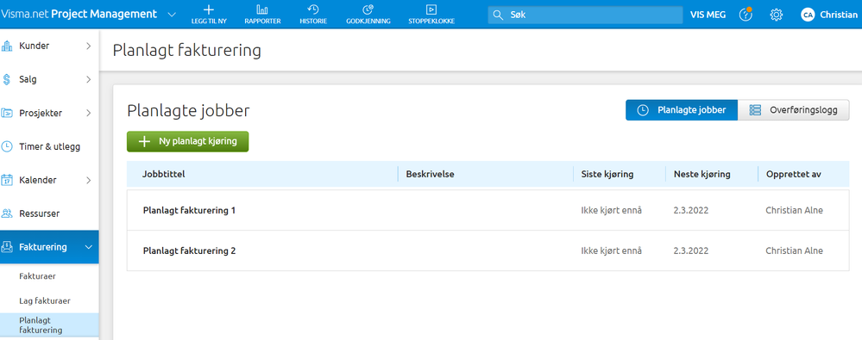Switch to the Overføringslogg tab
Viewport: 862px width, 340px height.
[x=793, y=110]
